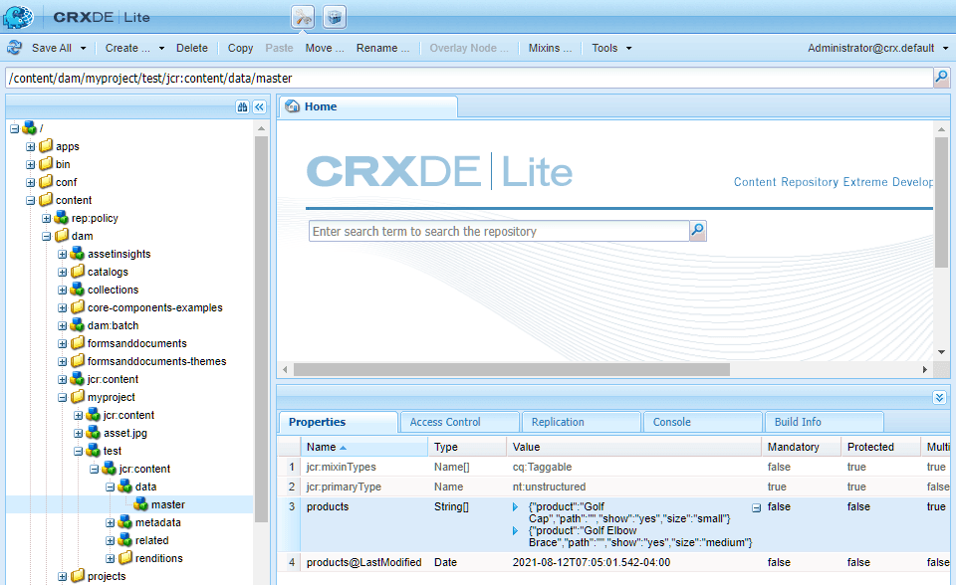Click the conf folder icon

46,182
